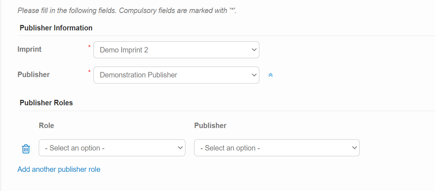Viewport: 435px width, 191px height.
Task: Collapse publisher details with double-chevron icon
Action: 270,75
